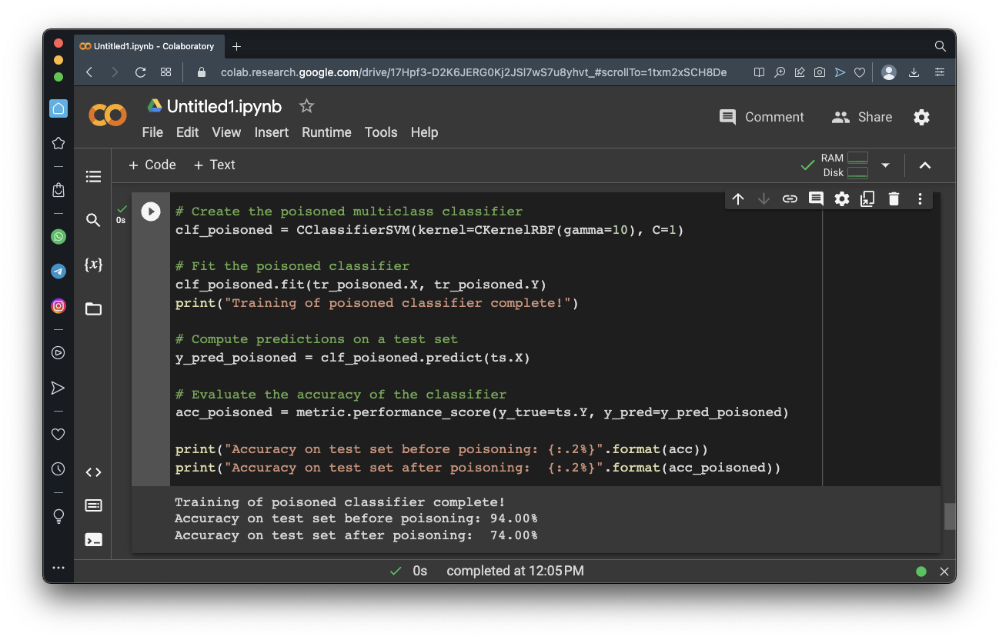Delete the current cell with trash icon
999x640 pixels.
coord(894,199)
